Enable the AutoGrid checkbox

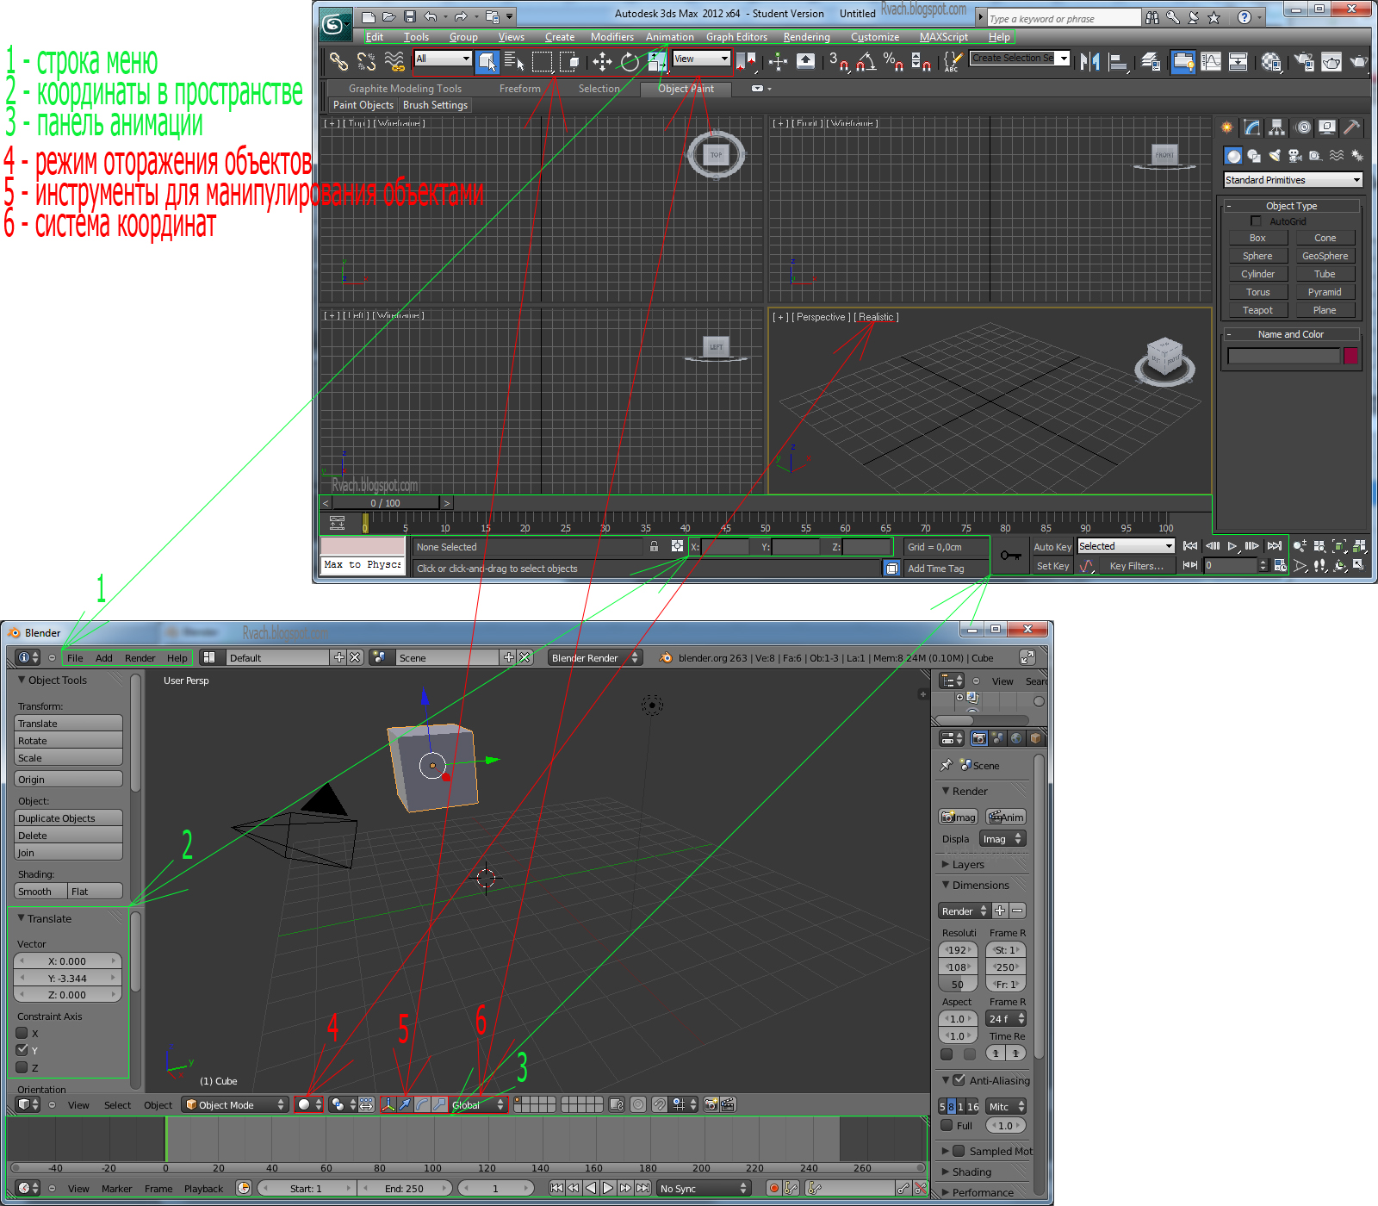(x=1256, y=221)
